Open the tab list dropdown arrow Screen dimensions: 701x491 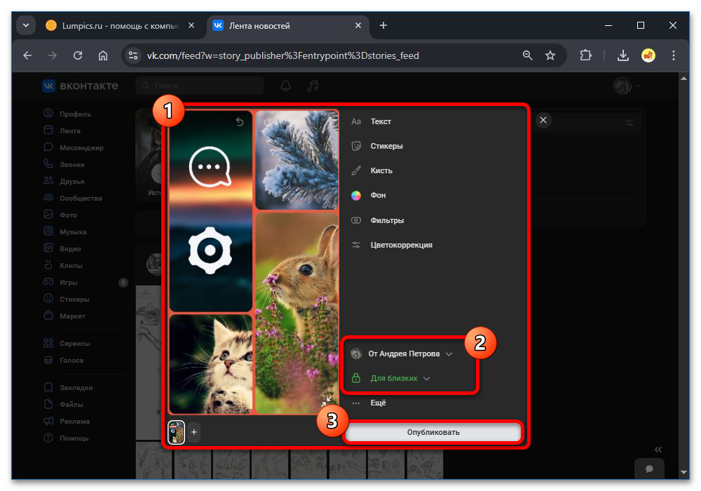[x=26, y=25]
